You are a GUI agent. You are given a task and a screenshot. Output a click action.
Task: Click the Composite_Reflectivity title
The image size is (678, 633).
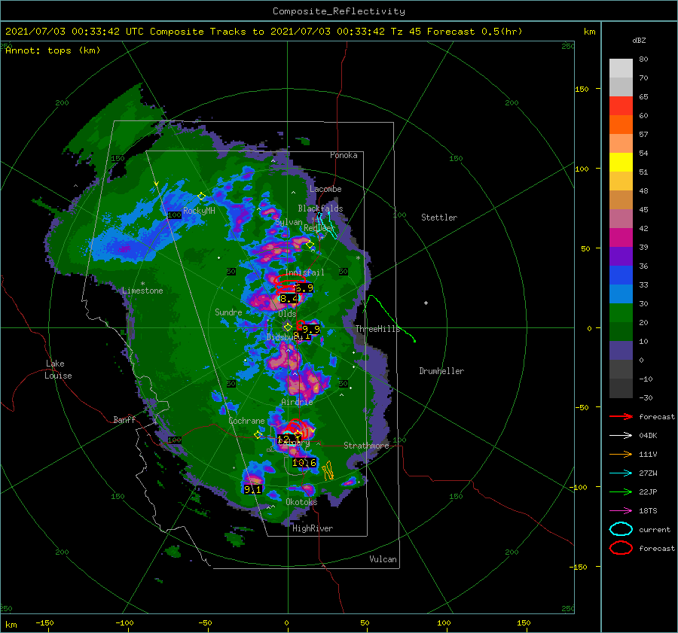(x=338, y=11)
